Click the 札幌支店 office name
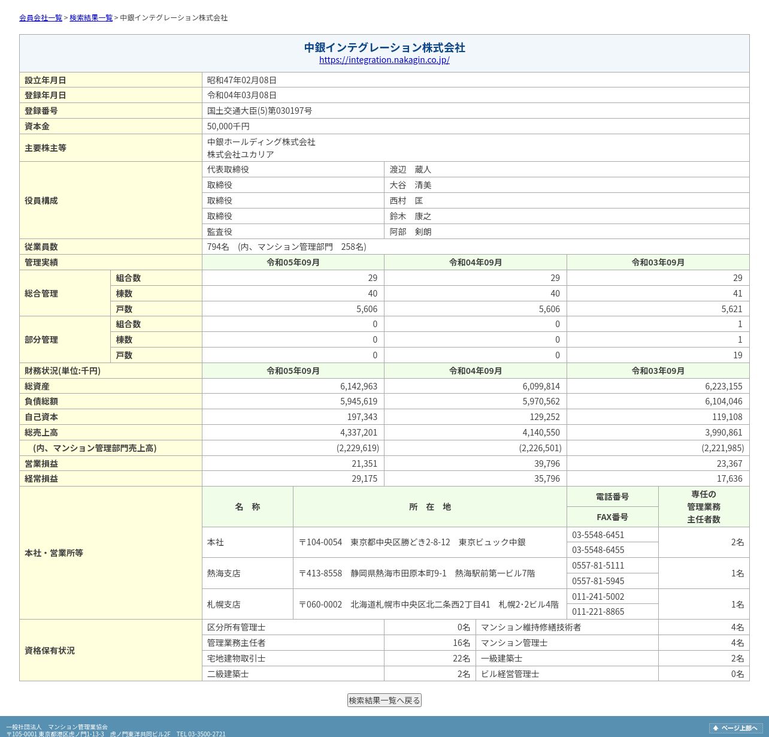The image size is (769, 737). pos(224,605)
